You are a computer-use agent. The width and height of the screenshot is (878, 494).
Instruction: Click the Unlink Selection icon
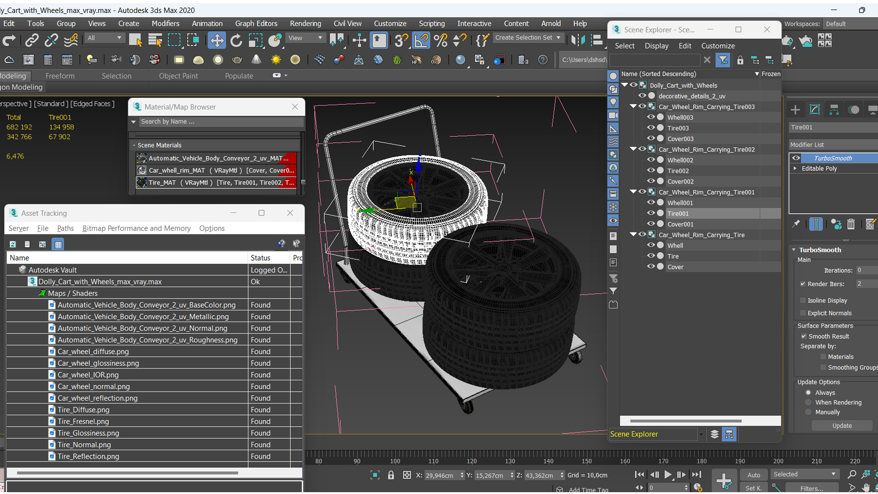click(51, 41)
